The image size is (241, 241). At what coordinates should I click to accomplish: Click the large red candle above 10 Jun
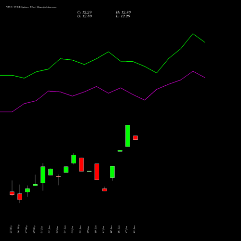(97, 172)
